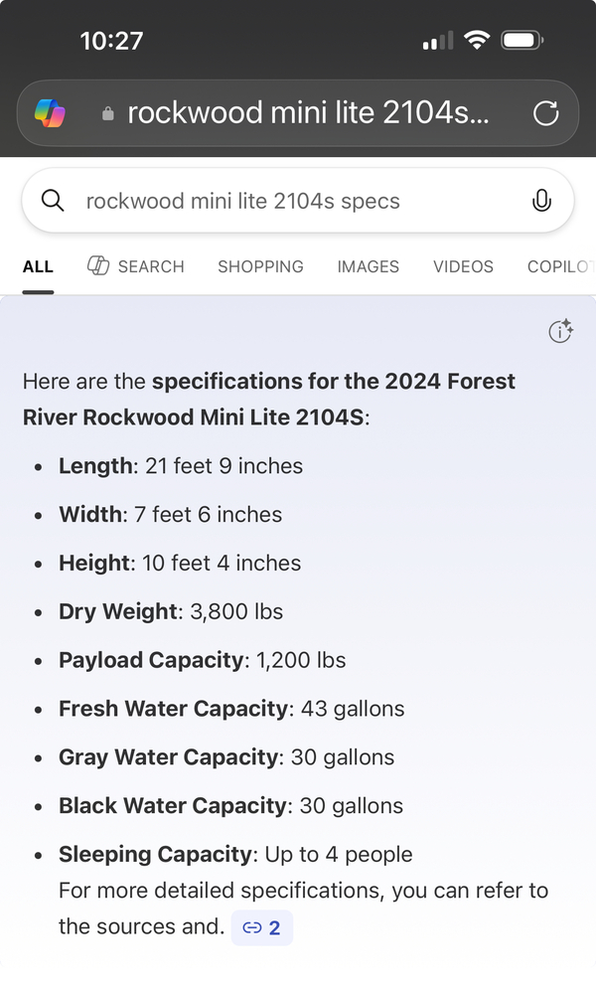This screenshot has height=994, width=596.
Task: Open the 2 sources link badge
Action: click(262, 927)
